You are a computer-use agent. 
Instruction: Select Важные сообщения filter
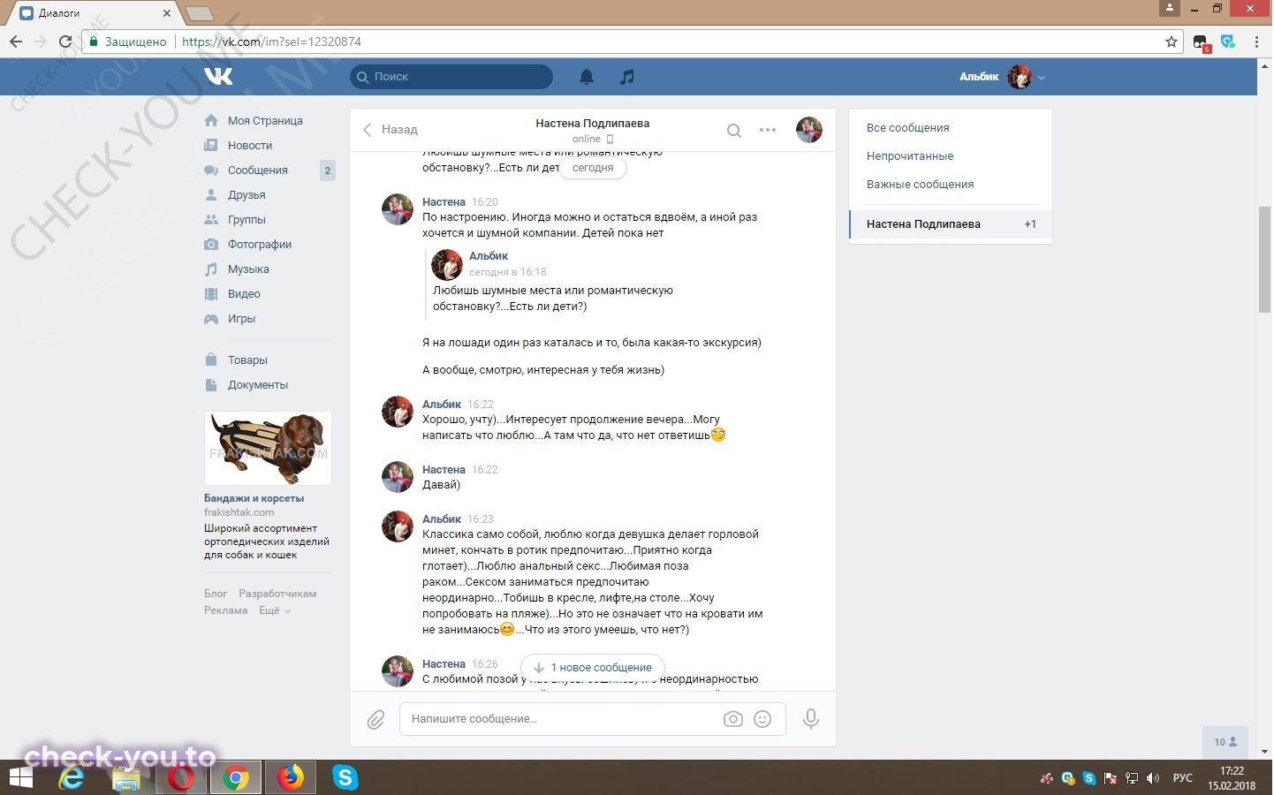(x=920, y=185)
